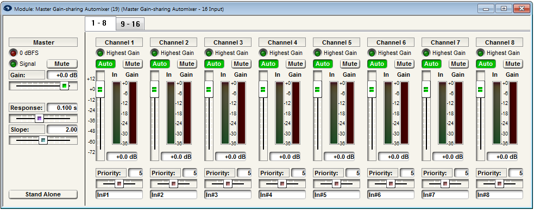Disable Auto on Channel 7
The height and width of the screenshot is (210, 534).
coord(431,64)
